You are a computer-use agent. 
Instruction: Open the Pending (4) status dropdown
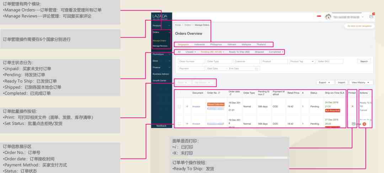click(212, 52)
